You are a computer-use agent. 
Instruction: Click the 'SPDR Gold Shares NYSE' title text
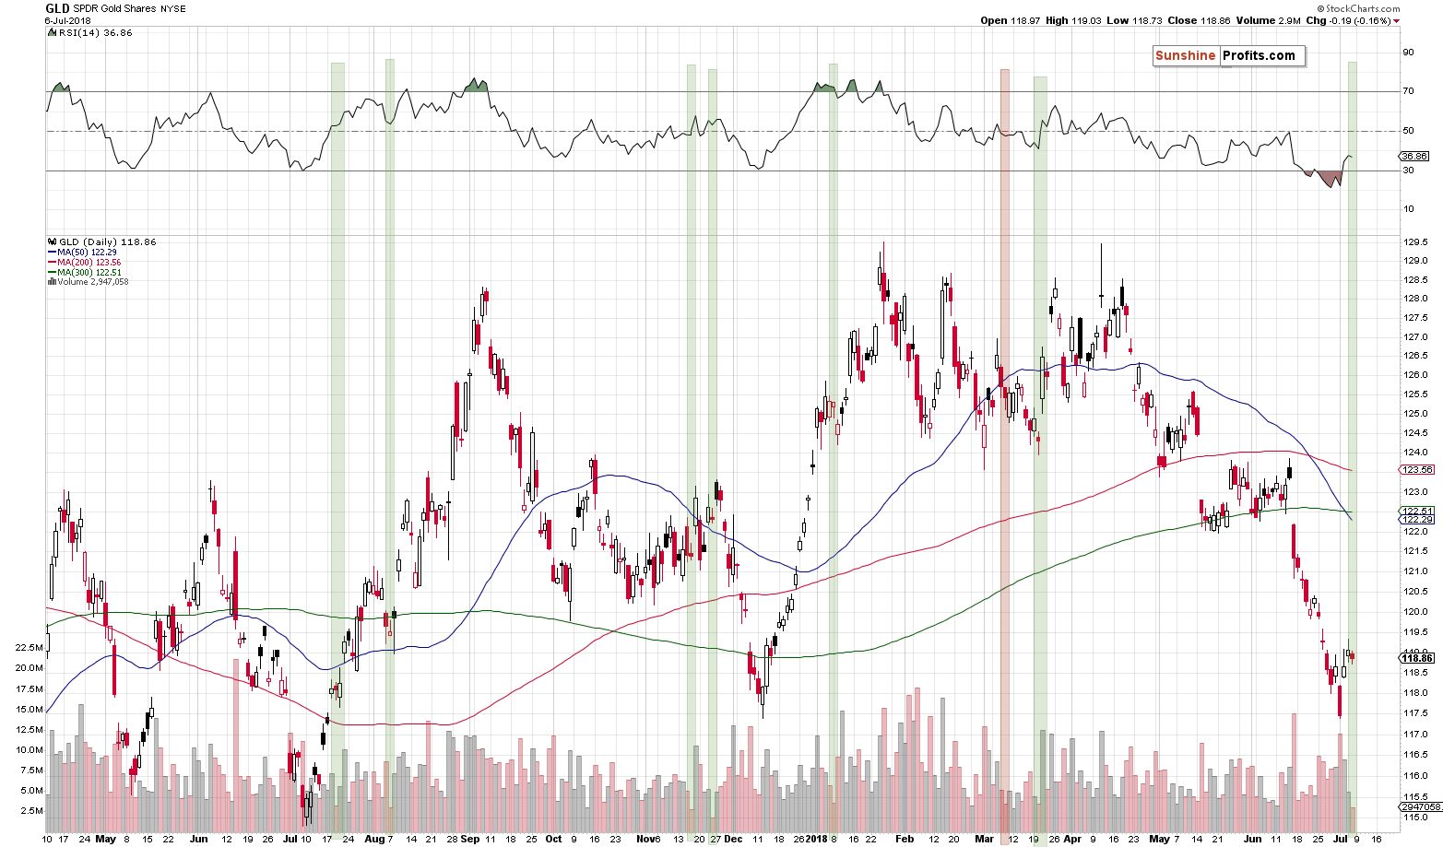click(129, 8)
